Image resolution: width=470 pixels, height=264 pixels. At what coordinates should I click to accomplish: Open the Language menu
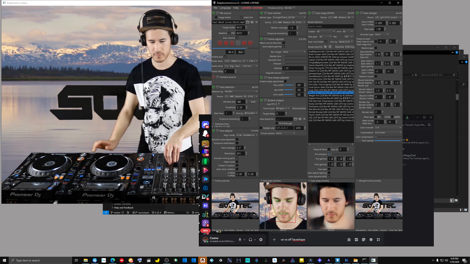225,8
